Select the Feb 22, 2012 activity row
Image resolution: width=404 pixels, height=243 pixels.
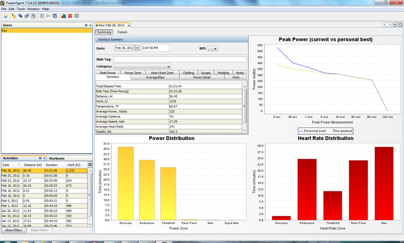[44, 180]
